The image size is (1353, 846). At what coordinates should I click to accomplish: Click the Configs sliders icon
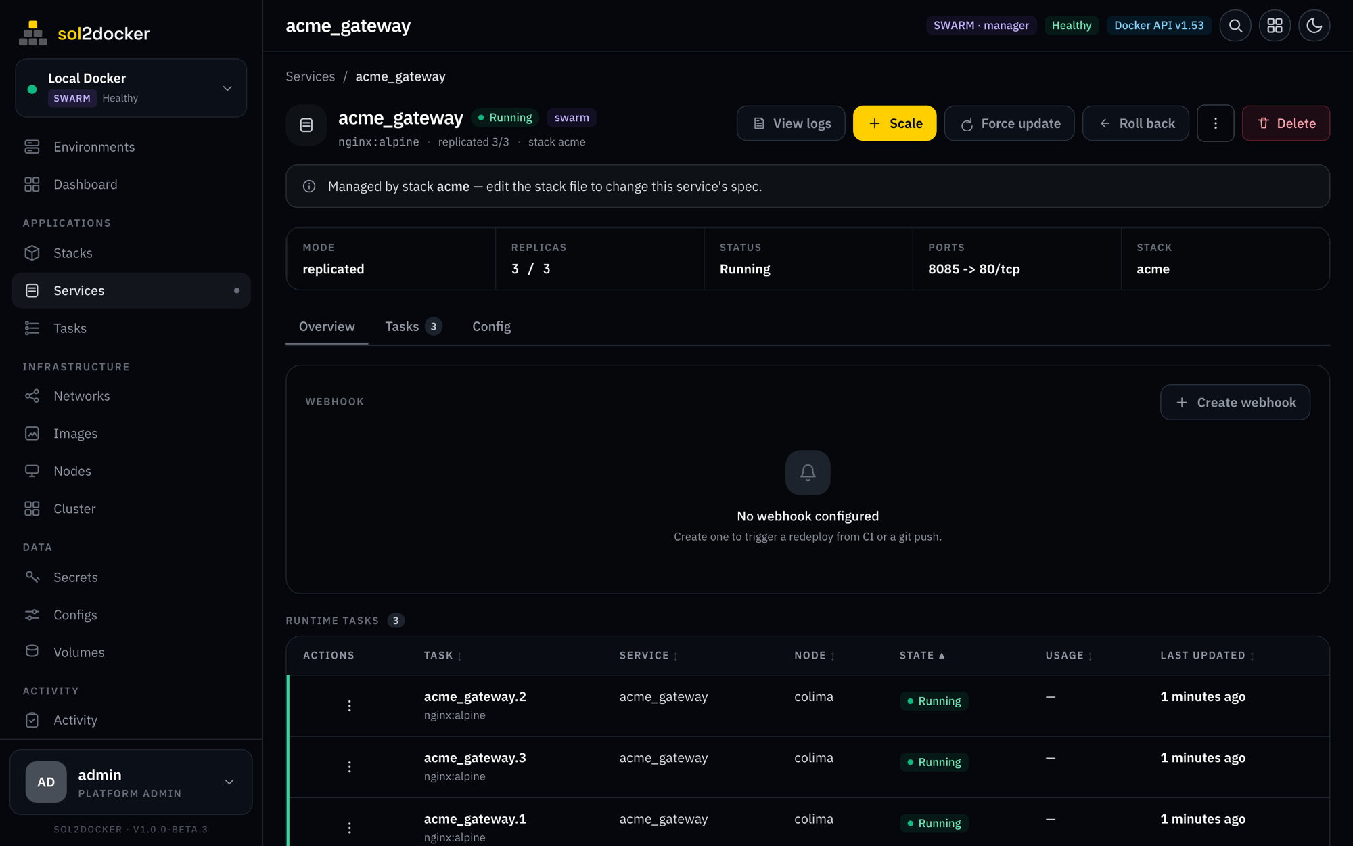tap(32, 615)
